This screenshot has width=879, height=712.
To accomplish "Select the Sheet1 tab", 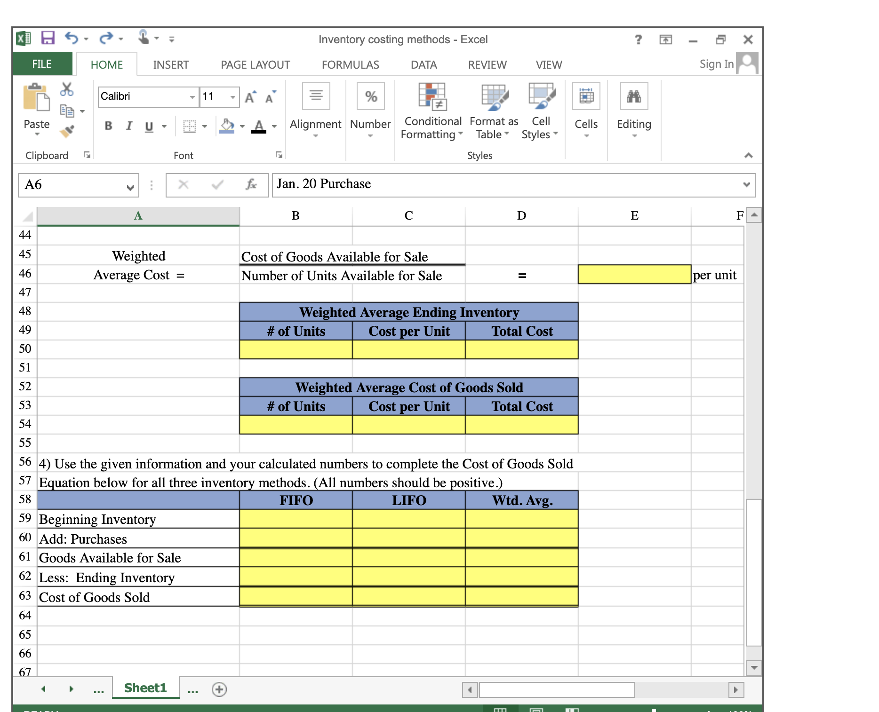I will pyautogui.click(x=145, y=688).
